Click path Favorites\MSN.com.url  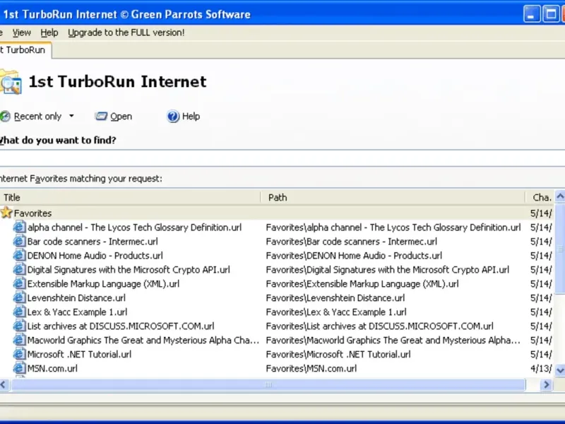[311, 368]
